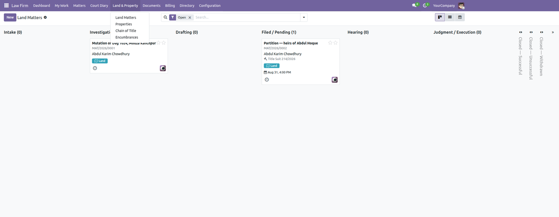Click the Intake (0) column header
The width and height of the screenshot is (559, 217).
pos(13,33)
